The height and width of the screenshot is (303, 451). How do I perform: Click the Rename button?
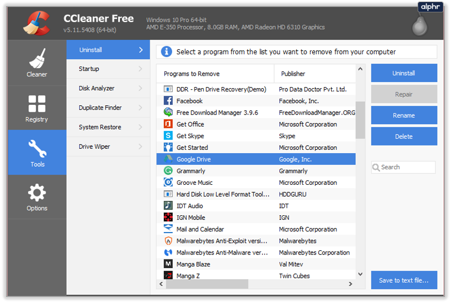(404, 116)
